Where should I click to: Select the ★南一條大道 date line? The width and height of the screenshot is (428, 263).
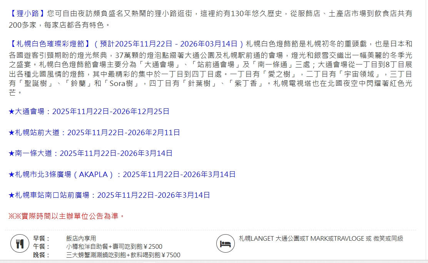90,154
